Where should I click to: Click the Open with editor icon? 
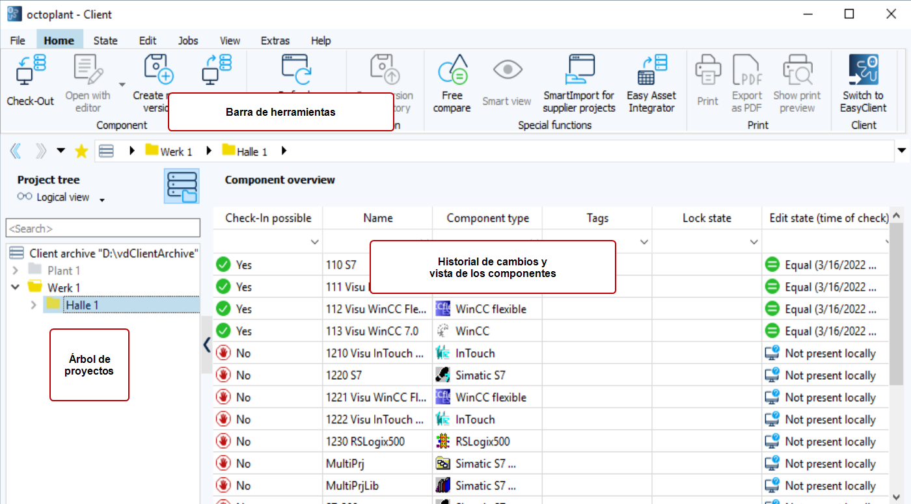(x=88, y=71)
